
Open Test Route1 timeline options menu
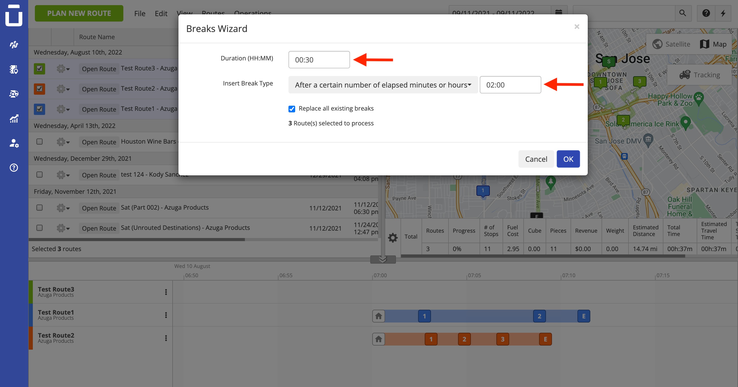point(166,315)
